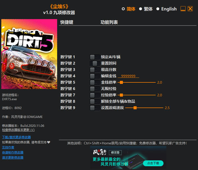
Task: Open 下载/查找更多修改器 link
Action: 16,137
